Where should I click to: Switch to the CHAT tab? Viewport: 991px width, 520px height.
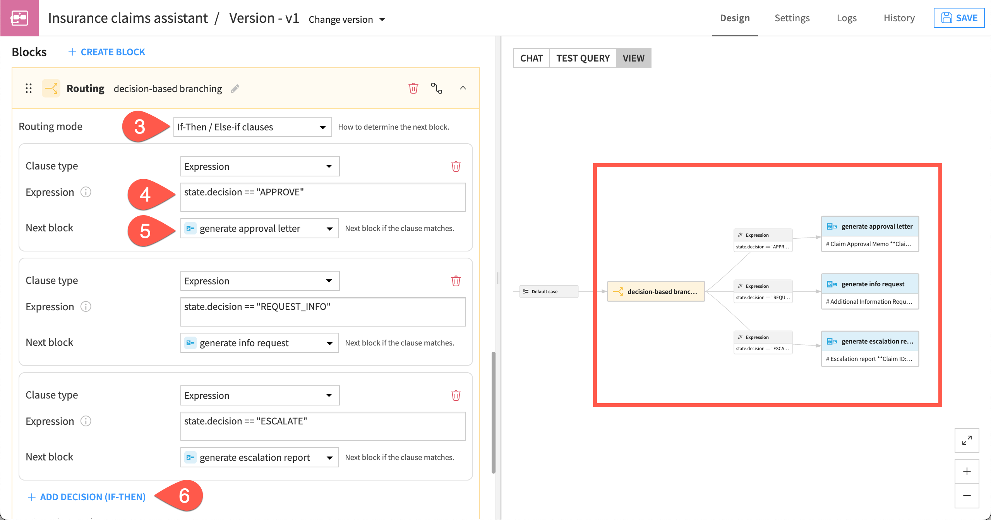click(532, 58)
